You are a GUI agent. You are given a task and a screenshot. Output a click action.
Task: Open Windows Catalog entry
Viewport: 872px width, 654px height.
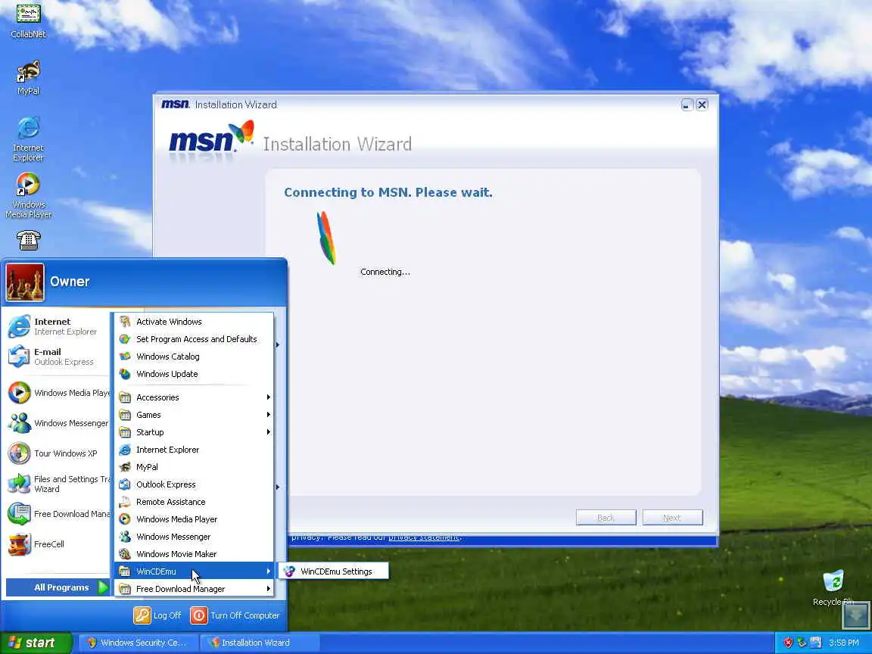point(194,357)
